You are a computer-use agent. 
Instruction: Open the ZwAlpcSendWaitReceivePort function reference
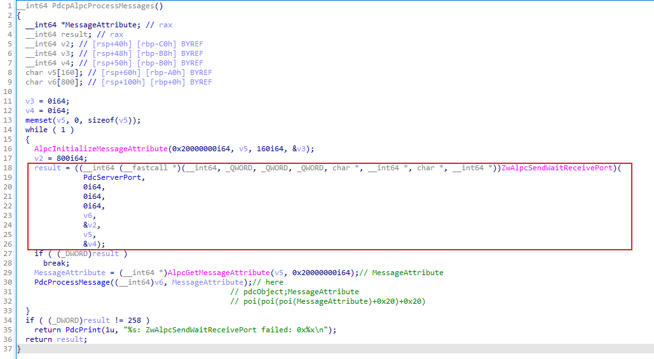(557, 168)
